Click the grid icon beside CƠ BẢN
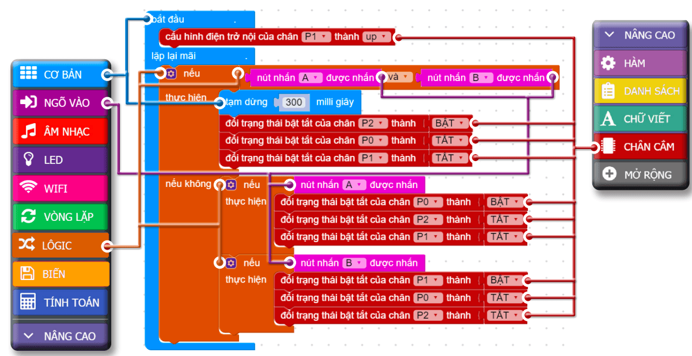 pyautogui.click(x=28, y=74)
